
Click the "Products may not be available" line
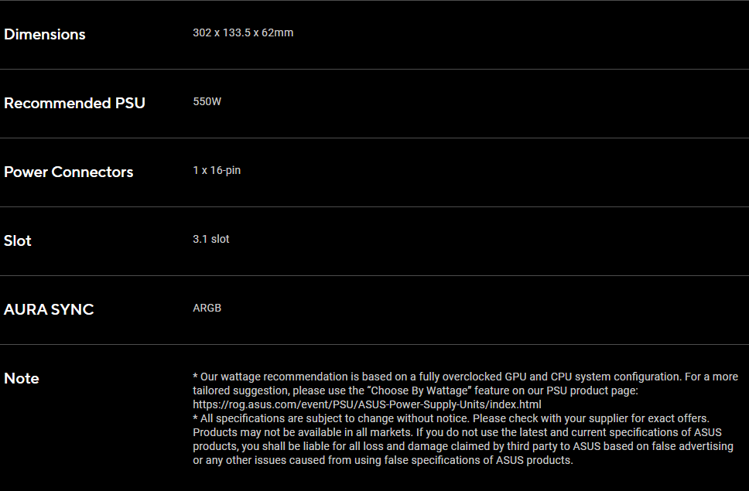457,432
